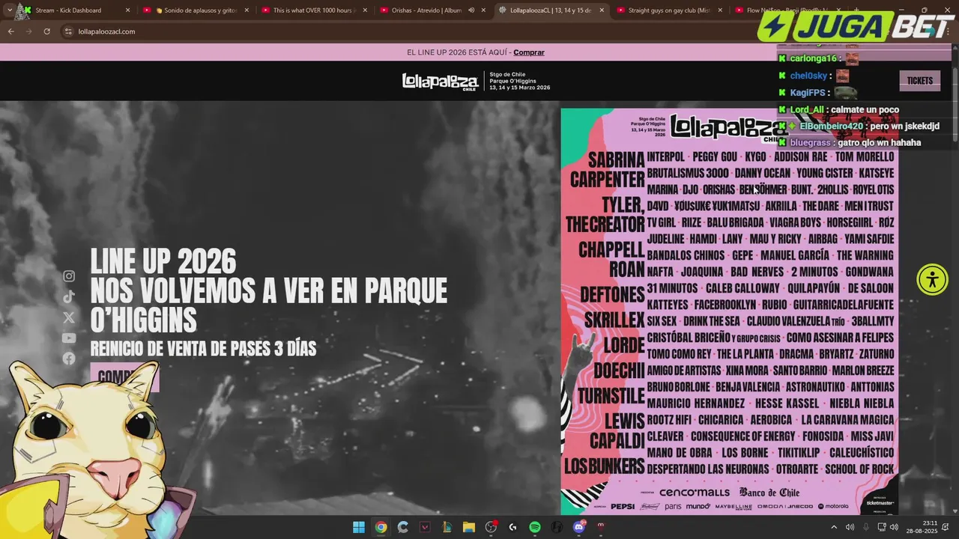
Task: Click chat username KagiFPS
Action: [807, 93]
